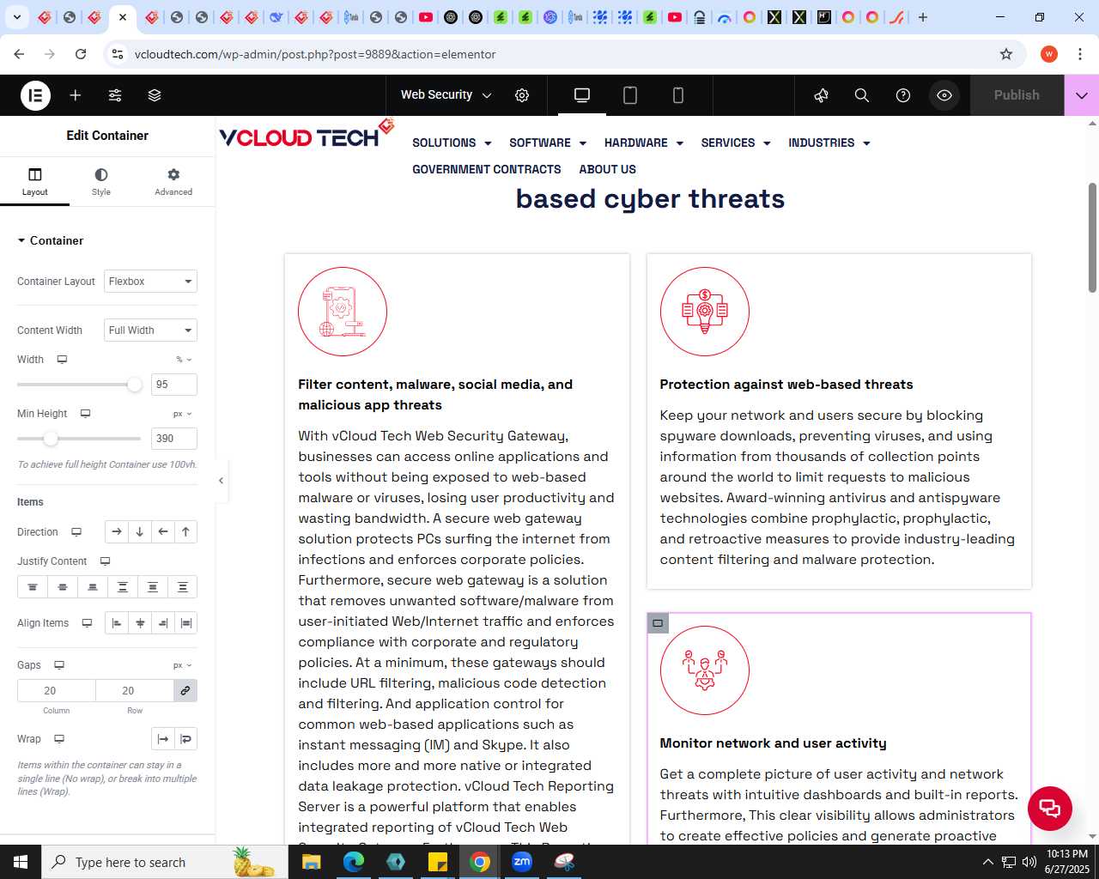Switch to the Style tab
1099x879 pixels.
[101, 181]
